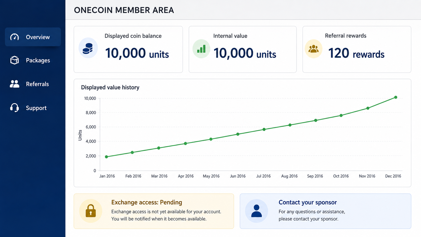
Task: Click the 'Exchange access: Pending' heading
Action: (147, 202)
